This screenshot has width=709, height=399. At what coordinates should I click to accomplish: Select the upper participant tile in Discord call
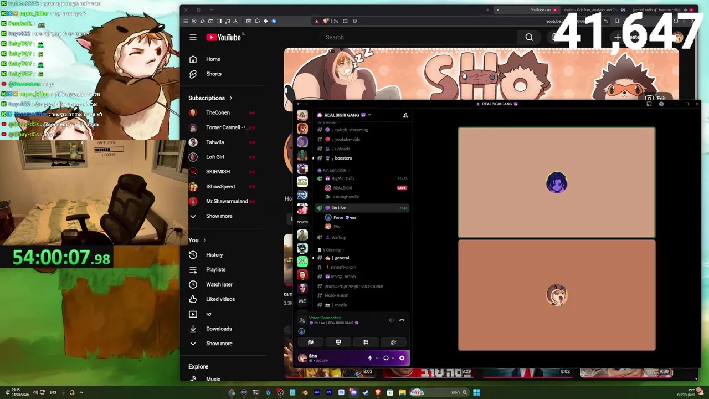click(x=557, y=183)
